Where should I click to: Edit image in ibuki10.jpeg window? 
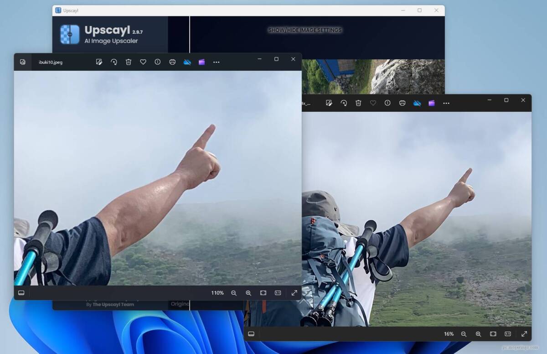[99, 62]
